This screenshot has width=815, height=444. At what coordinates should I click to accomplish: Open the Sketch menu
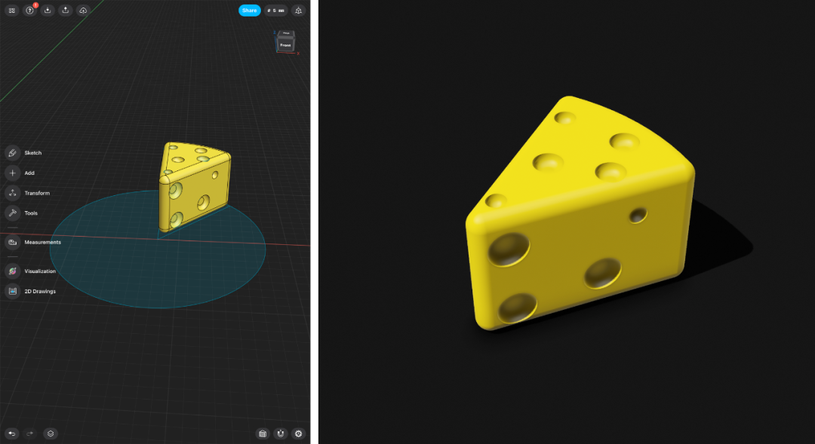23,153
